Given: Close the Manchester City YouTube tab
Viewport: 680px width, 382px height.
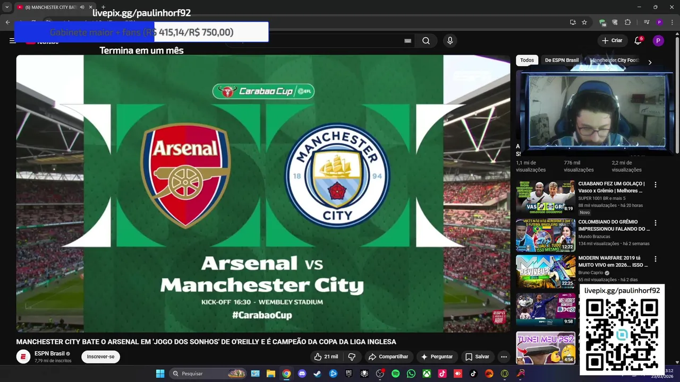Looking at the screenshot, I should pyautogui.click(x=90, y=7).
